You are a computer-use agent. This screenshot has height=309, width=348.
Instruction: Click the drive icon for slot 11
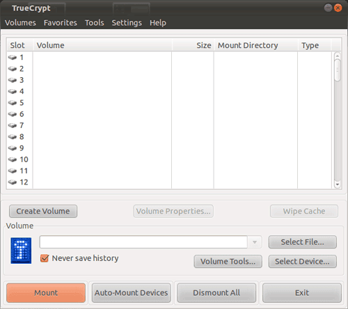click(13, 171)
